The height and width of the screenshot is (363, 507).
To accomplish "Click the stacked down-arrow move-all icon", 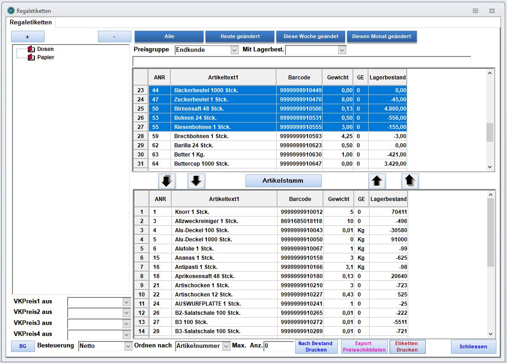I will coord(167,181).
